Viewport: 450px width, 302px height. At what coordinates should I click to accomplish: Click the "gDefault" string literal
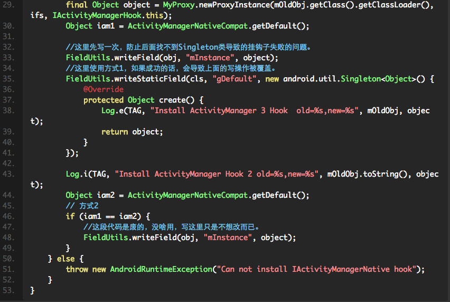click(234, 79)
